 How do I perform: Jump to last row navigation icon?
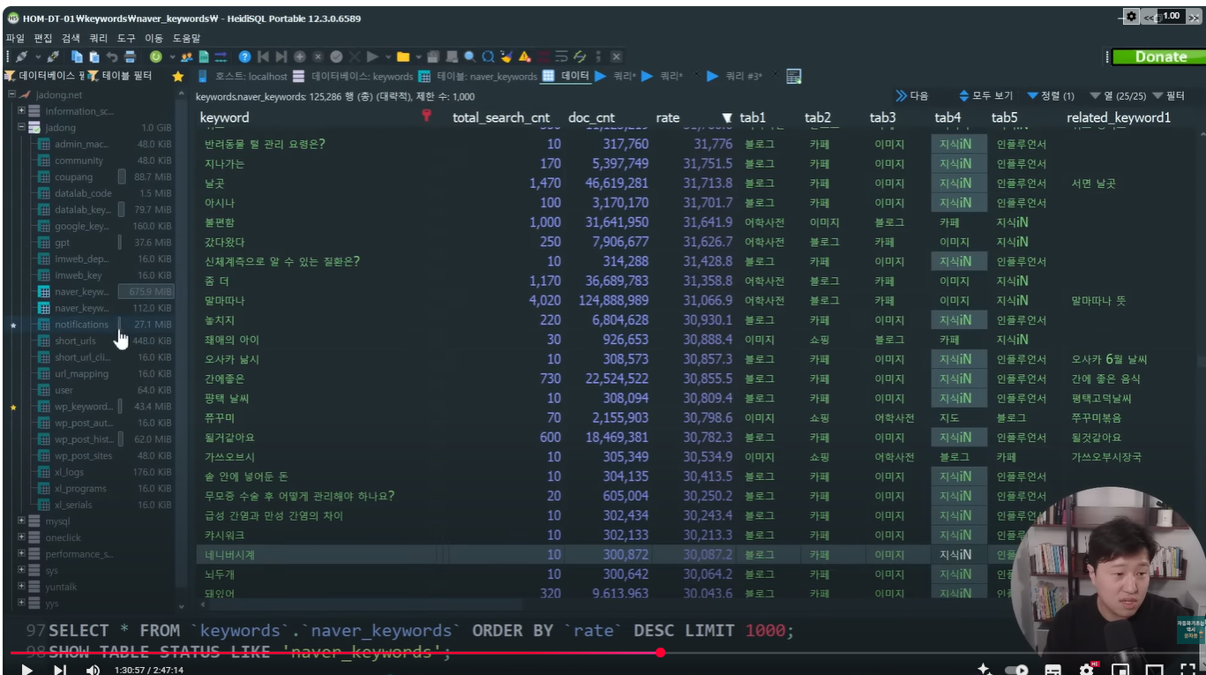(281, 56)
